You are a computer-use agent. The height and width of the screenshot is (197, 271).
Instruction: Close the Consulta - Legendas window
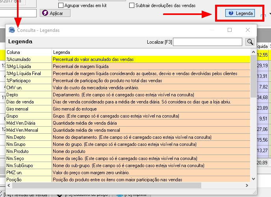(248, 30)
